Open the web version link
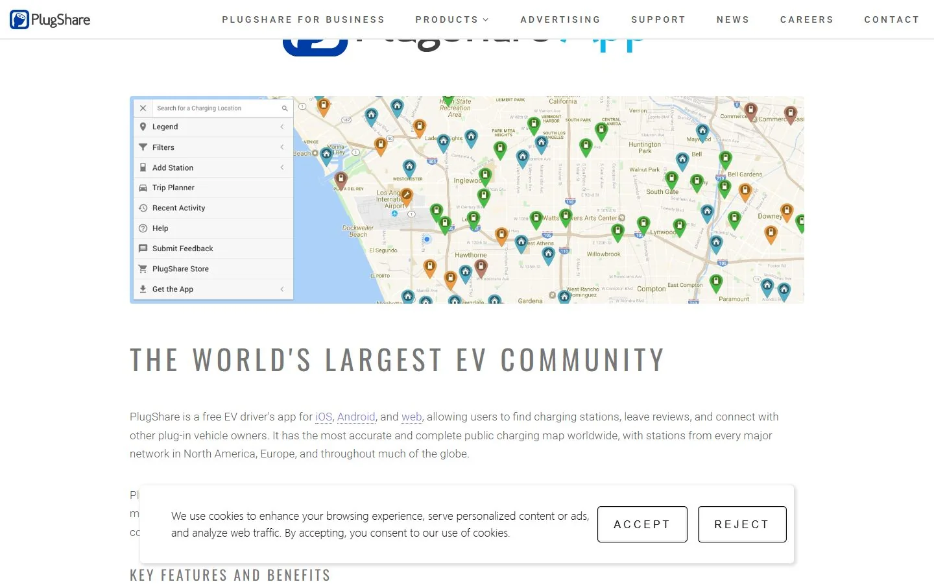This screenshot has height=584, width=934. (x=411, y=417)
